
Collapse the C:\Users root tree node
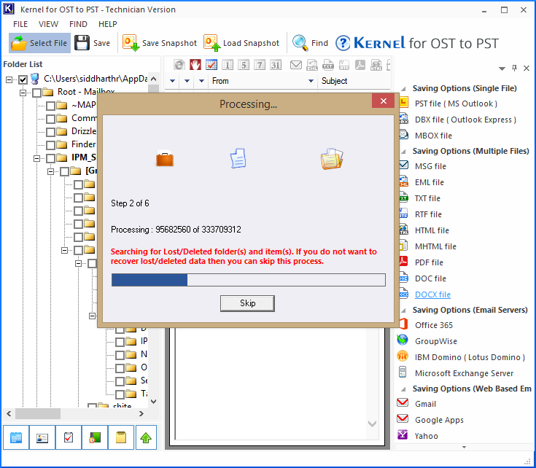(x=9, y=79)
